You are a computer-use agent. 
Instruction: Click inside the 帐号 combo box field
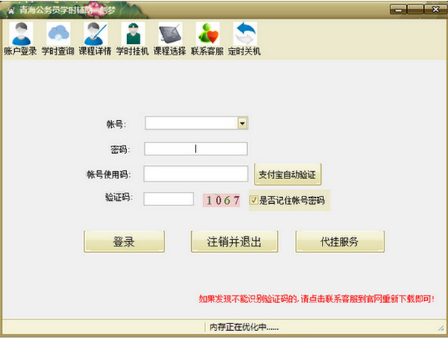pos(191,123)
